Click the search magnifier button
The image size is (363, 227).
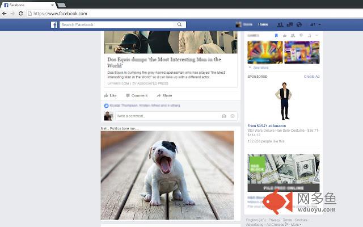point(179,24)
